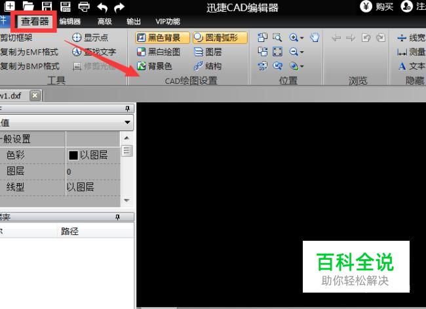Click the zoom in magnifier icon
This screenshot has width=426, height=309.
pos(294,37)
